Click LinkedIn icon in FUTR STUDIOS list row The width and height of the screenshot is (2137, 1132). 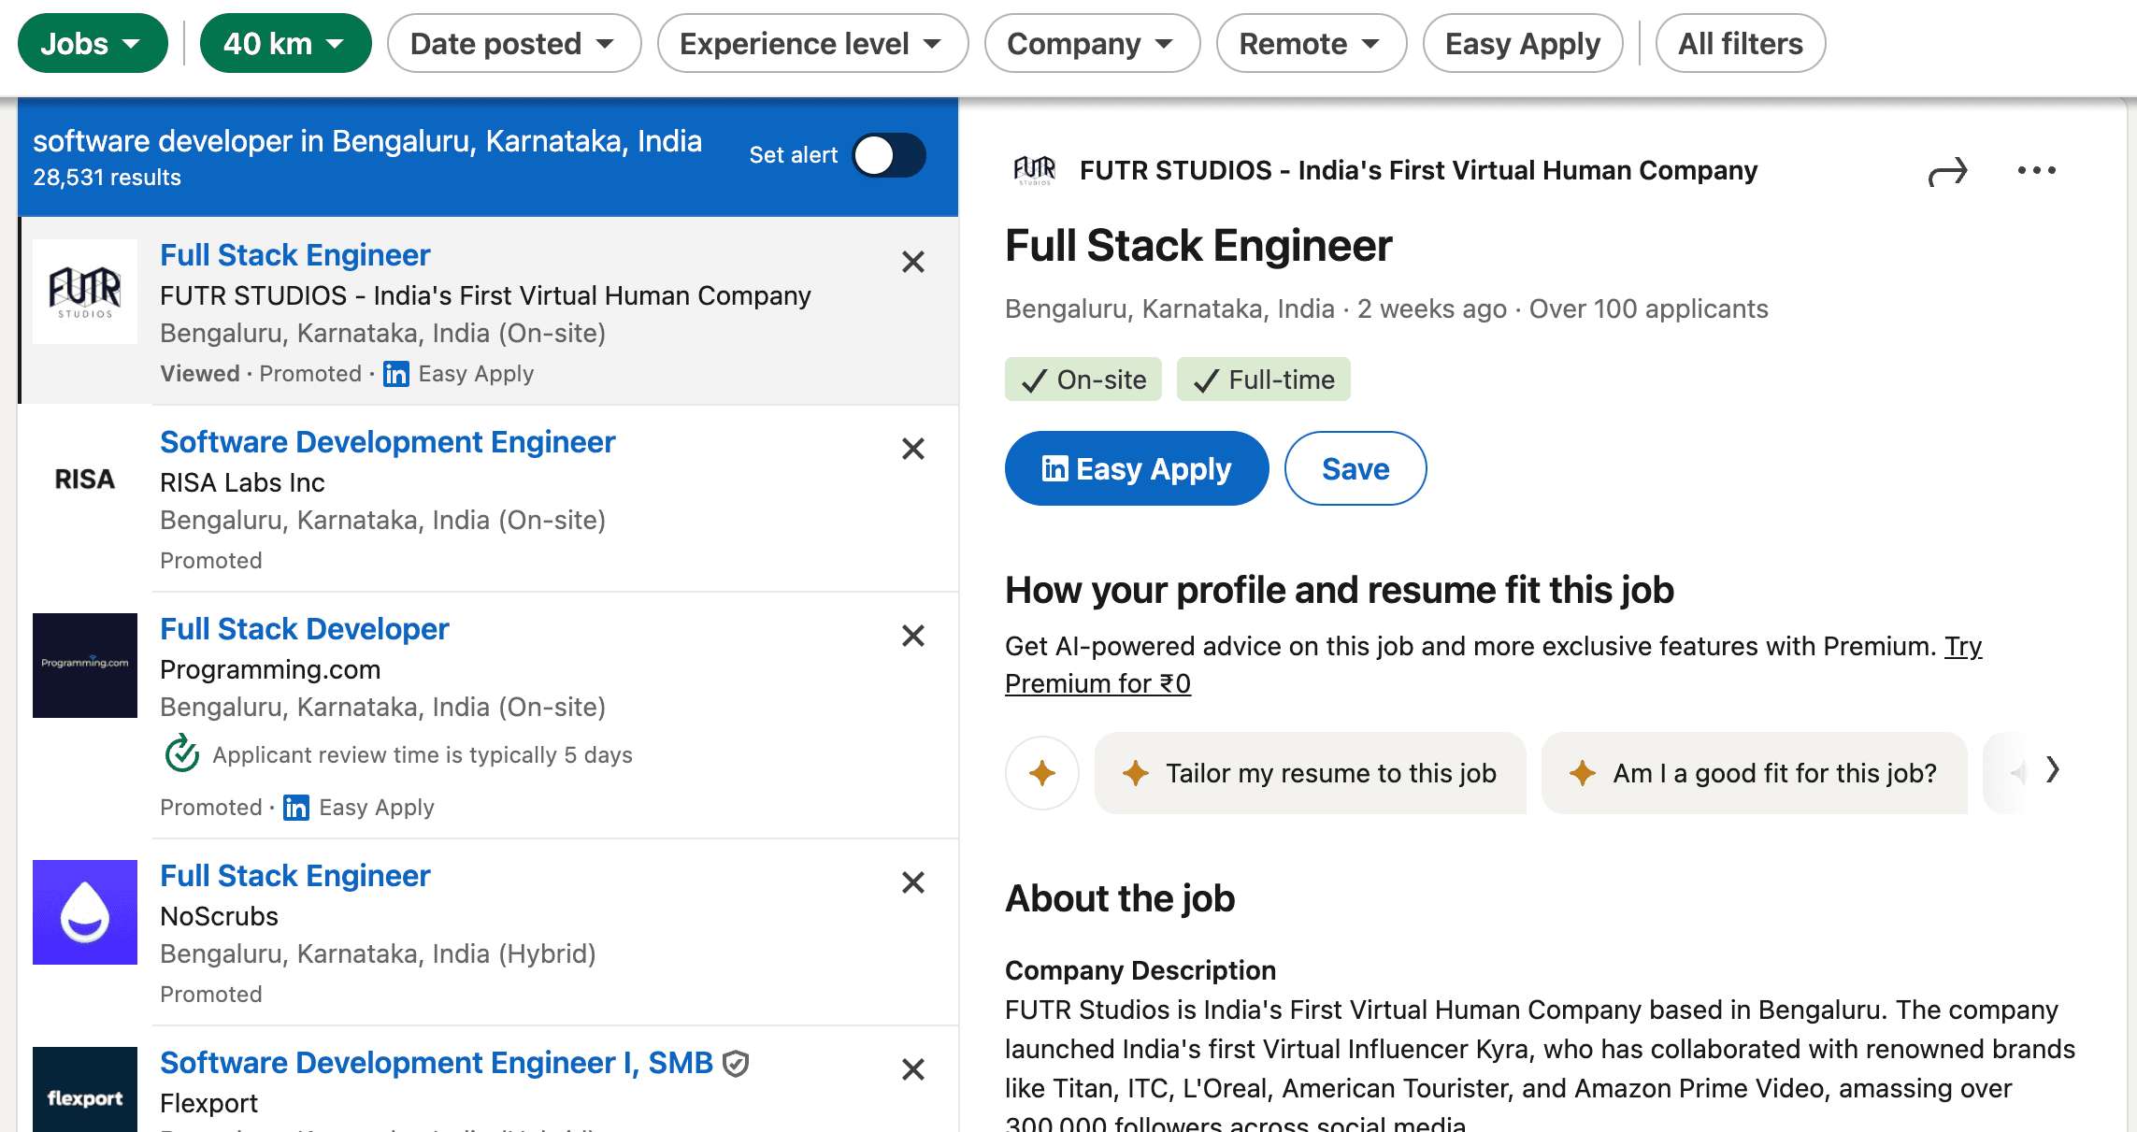click(x=396, y=374)
